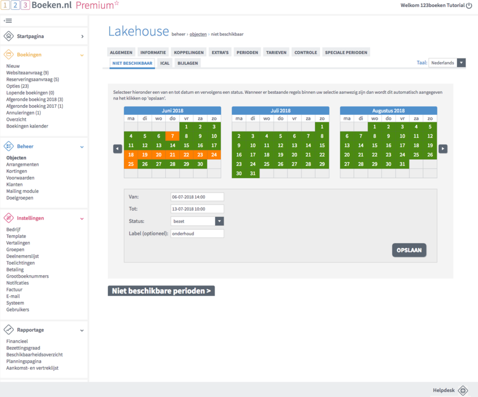478x397 pixels.
Task: Open Opties (23) link
Action: click(17, 86)
